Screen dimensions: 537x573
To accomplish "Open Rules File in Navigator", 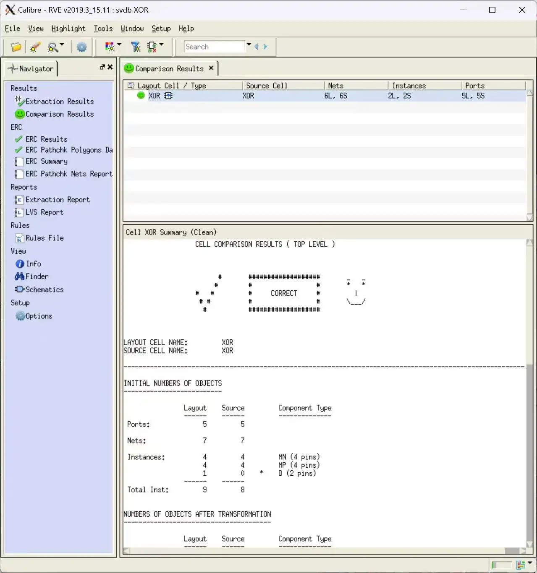I will point(45,238).
